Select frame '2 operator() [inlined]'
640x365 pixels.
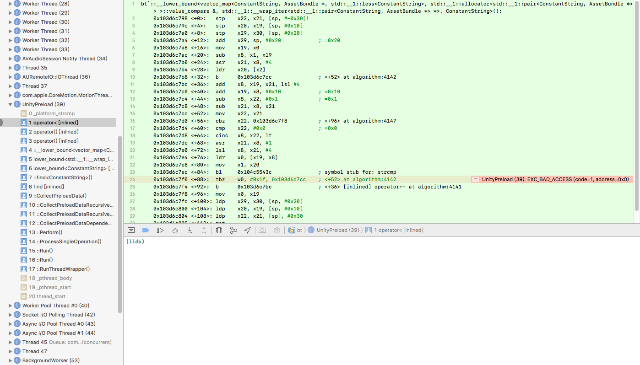click(58, 132)
